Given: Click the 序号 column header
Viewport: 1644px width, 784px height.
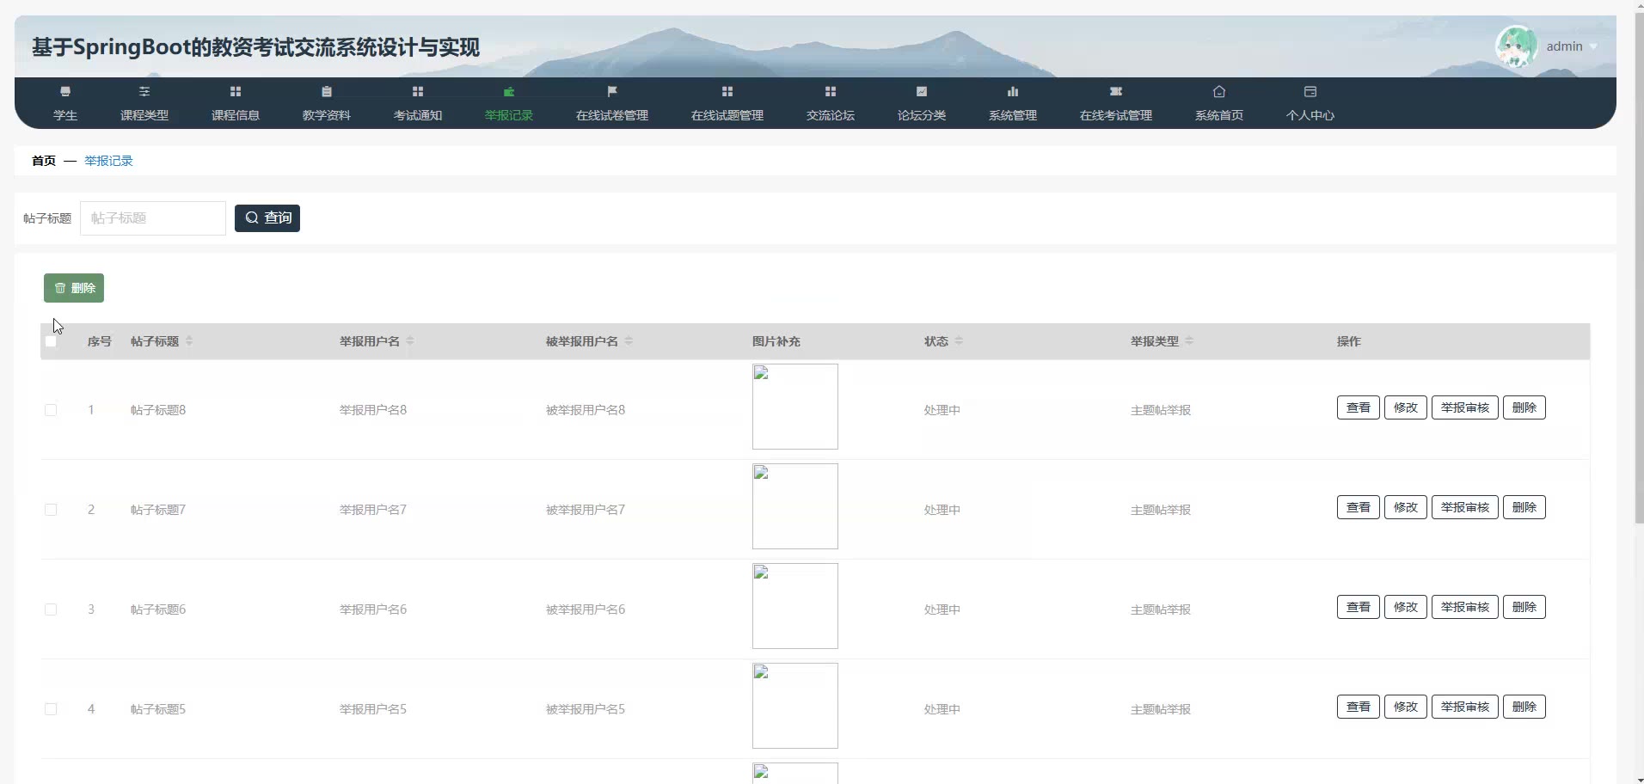Looking at the screenshot, I should [100, 341].
